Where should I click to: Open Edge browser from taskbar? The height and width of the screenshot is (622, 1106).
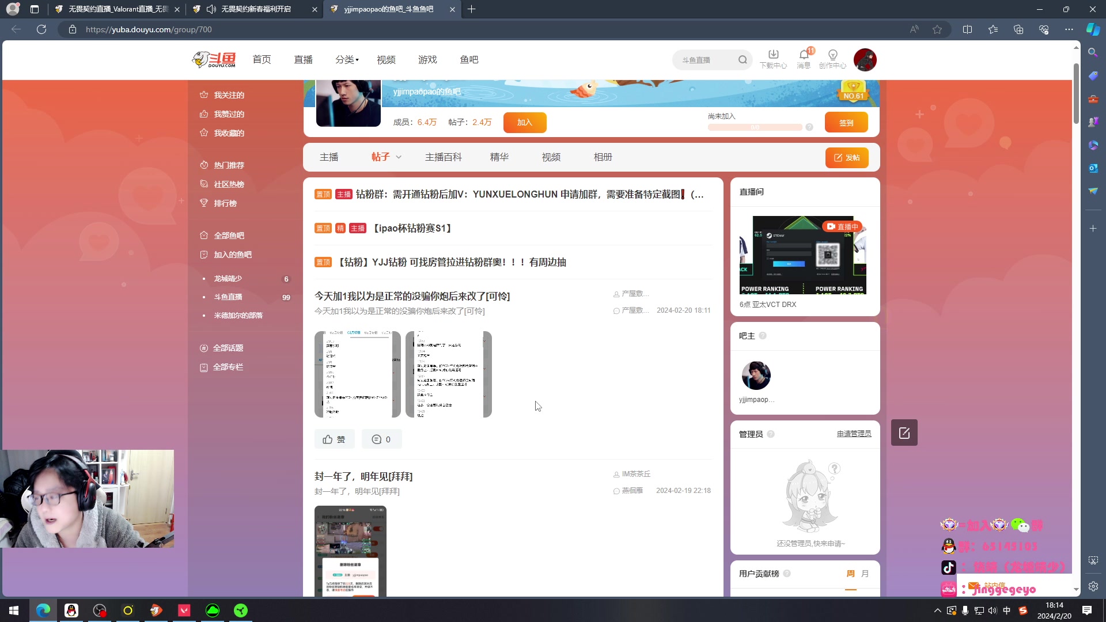43,610
